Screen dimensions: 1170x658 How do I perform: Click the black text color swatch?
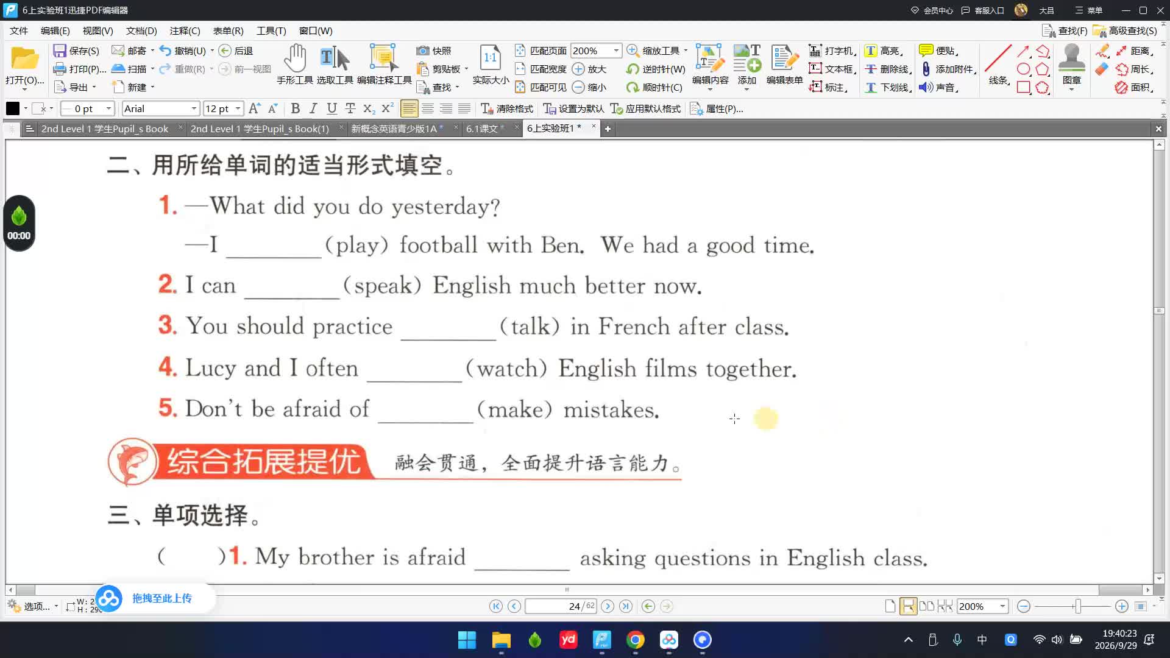(x=13, y=108)
